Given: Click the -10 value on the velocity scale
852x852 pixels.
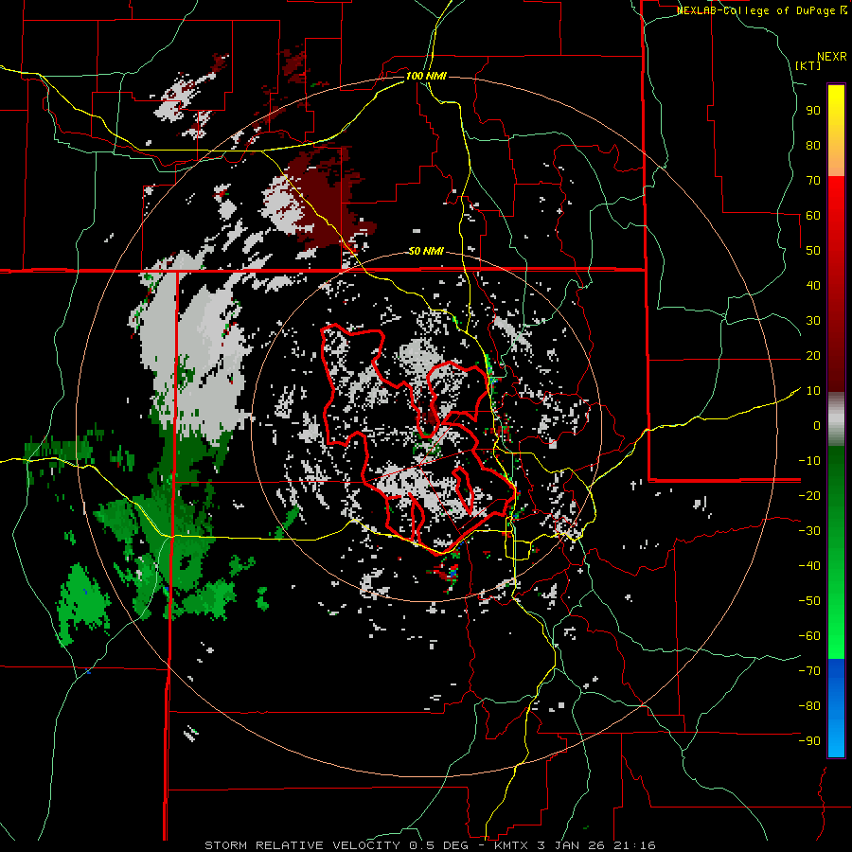Looking at the screenshot, I should coord(809,461).
